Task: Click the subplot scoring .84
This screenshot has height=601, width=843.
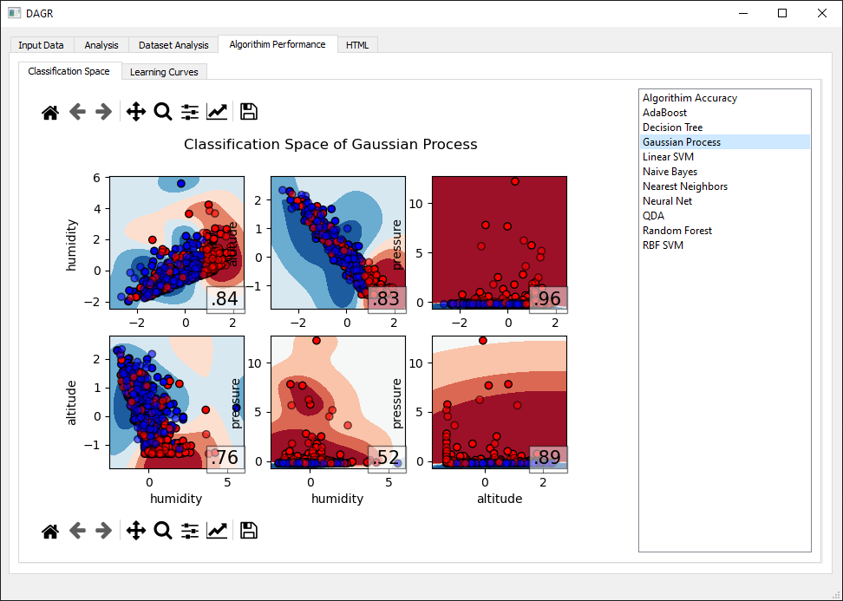Action: [x=177, y=243]
